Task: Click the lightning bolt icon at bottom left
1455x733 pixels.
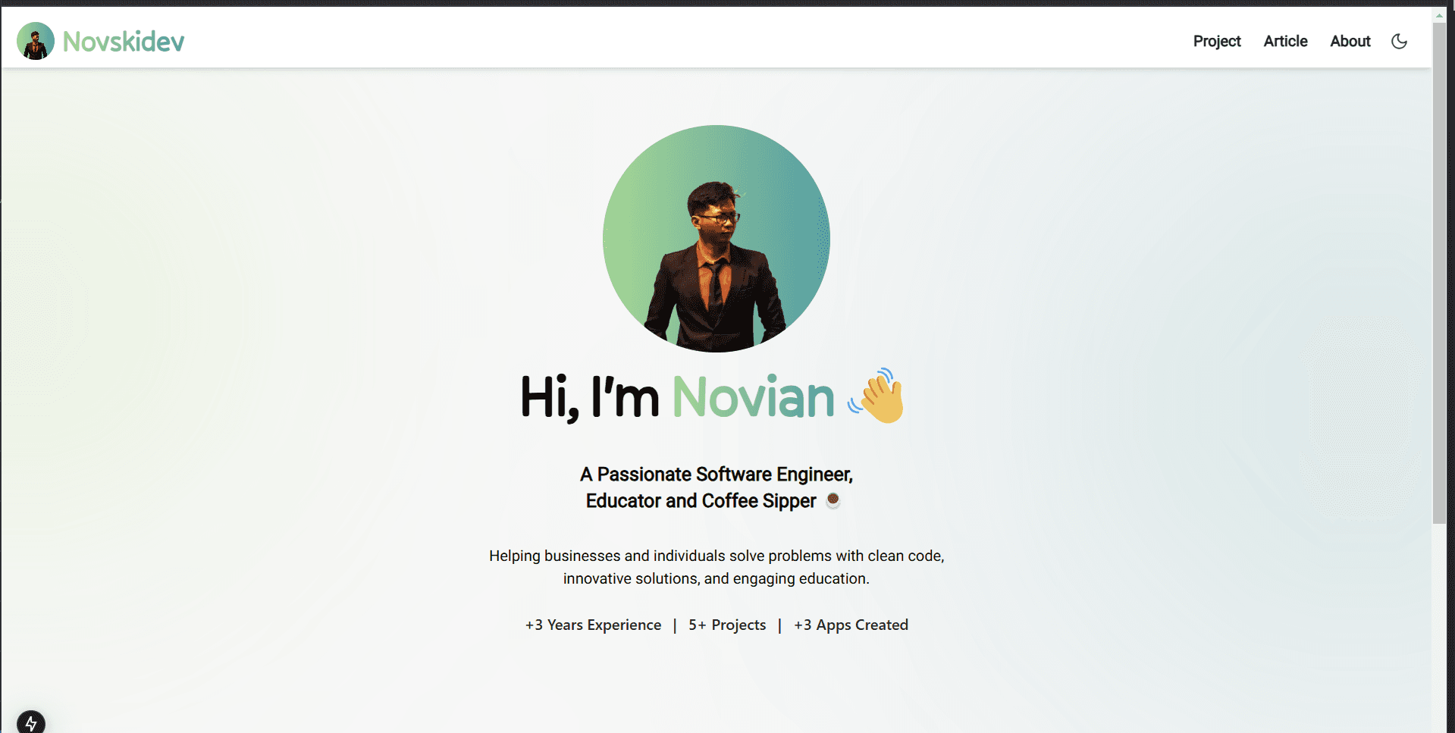Action: point(31,722)
